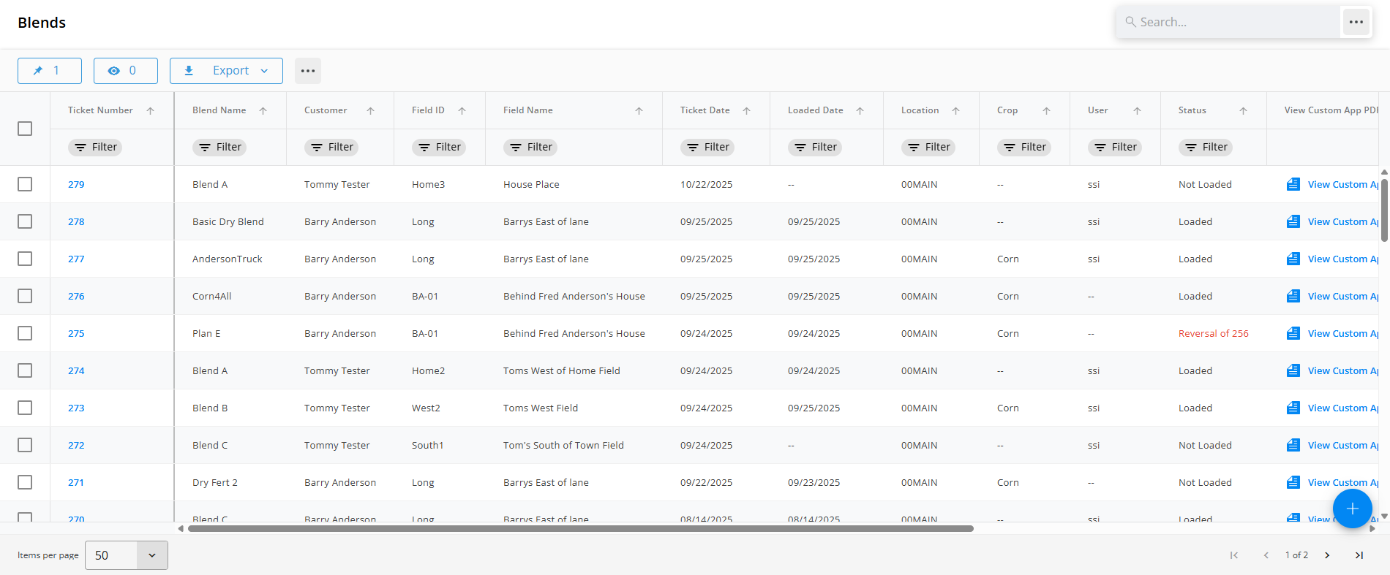Sort by User using the arrow icon
This screenshot has height=575, width=1390.
[x=1137, y=111]
